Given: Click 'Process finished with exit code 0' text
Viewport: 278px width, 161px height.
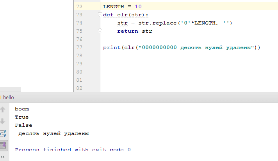Looking at the screenshot, I should pyautogui.click(x=73, y=150).
